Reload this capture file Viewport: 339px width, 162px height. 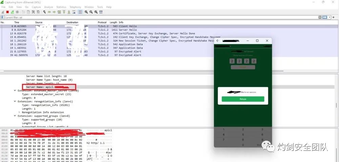click(x=38, y=12)
